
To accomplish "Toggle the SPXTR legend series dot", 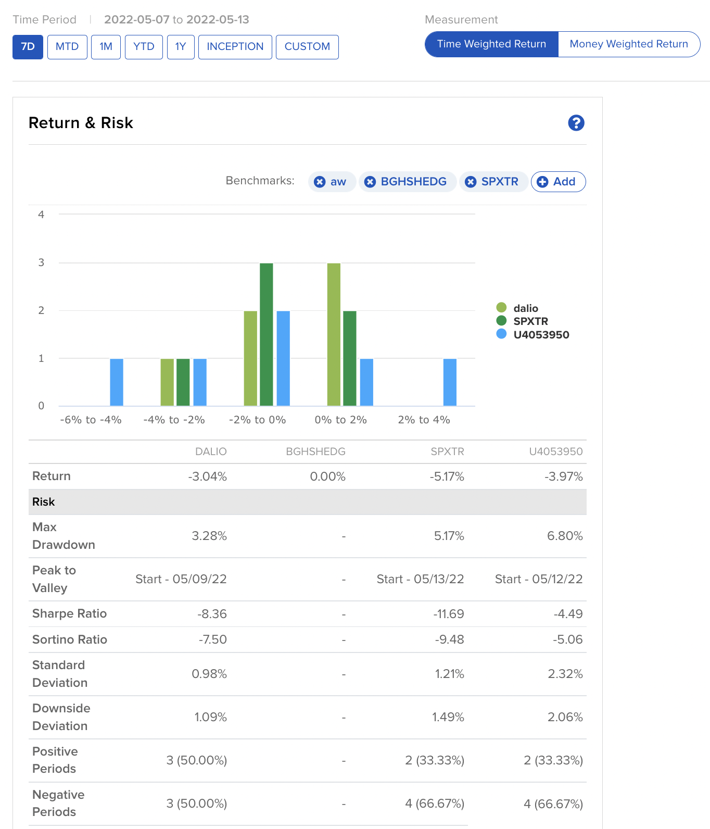I will click(501, 321).
